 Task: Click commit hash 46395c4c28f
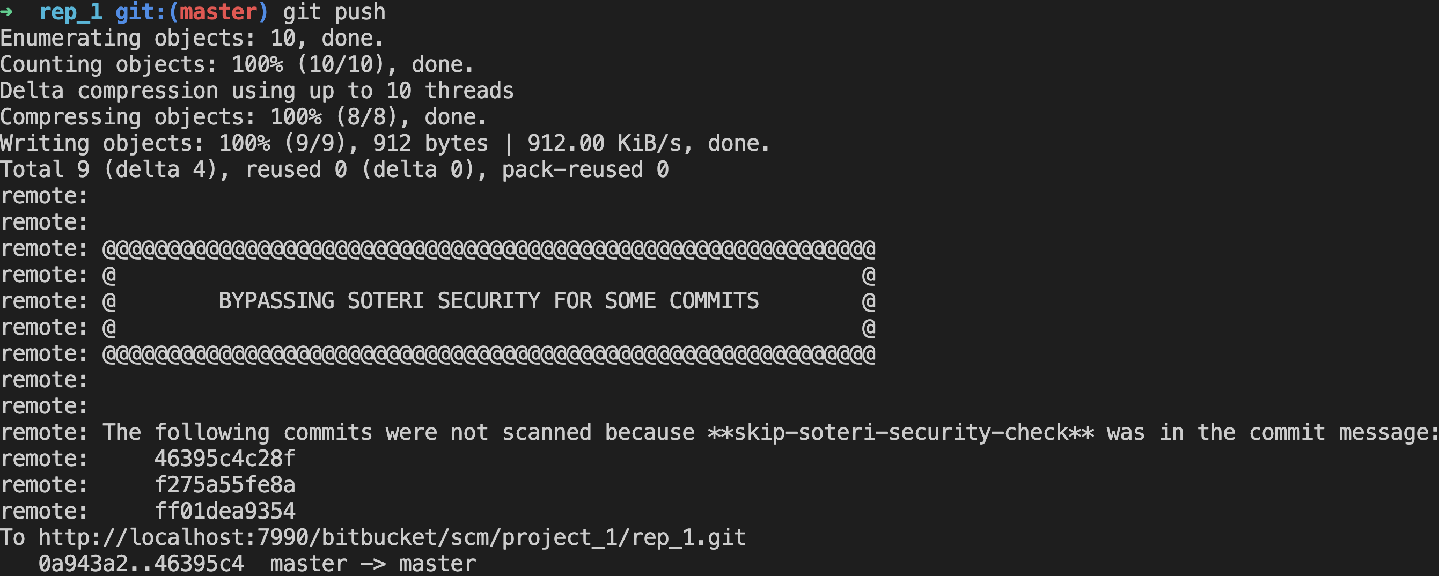point(225,459)
